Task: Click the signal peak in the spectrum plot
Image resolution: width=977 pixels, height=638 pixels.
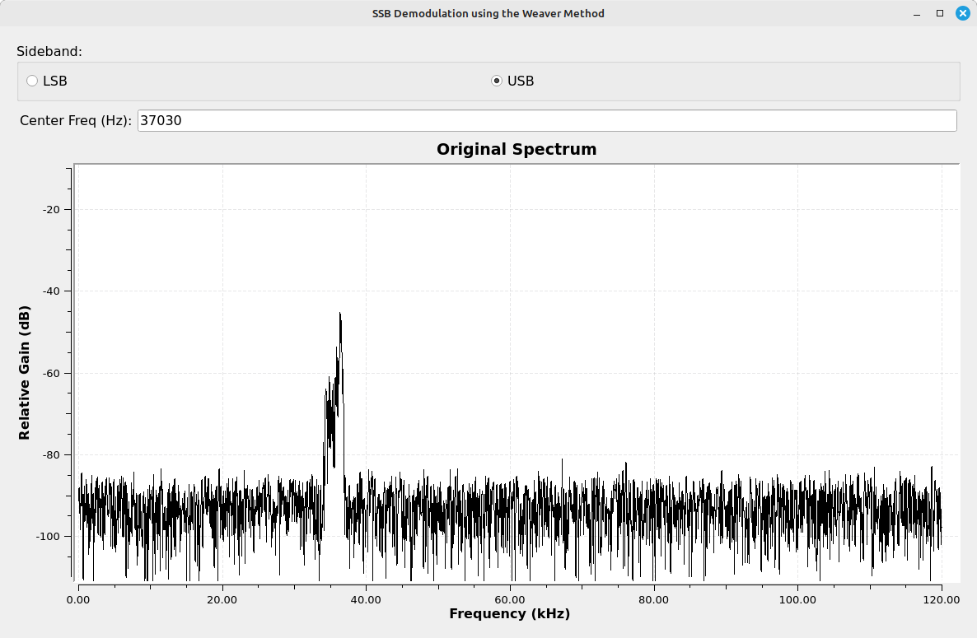Action: pos(340,314)
